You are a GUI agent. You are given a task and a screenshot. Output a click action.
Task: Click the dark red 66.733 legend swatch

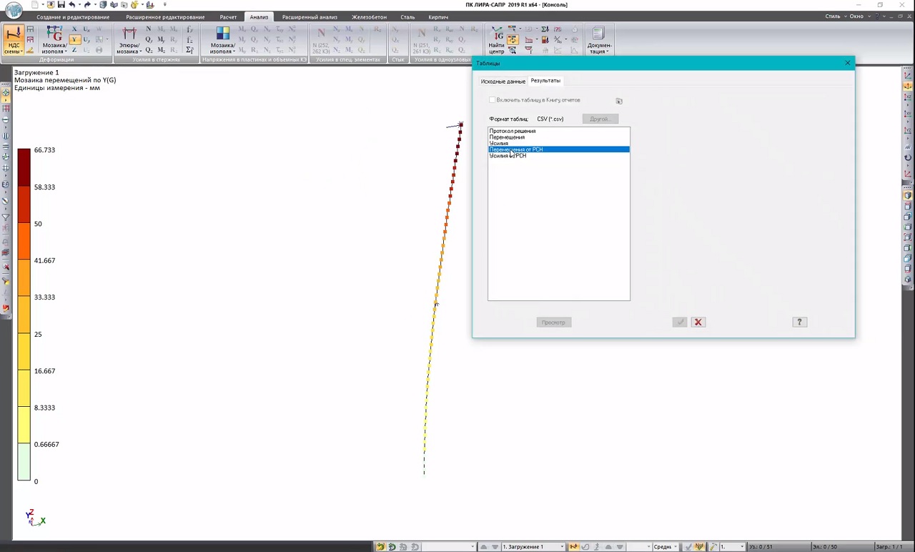point(24,167)
